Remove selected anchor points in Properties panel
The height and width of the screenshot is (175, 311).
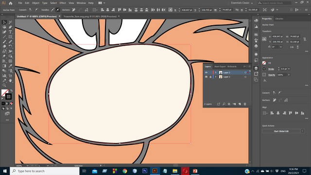[275, 100]
